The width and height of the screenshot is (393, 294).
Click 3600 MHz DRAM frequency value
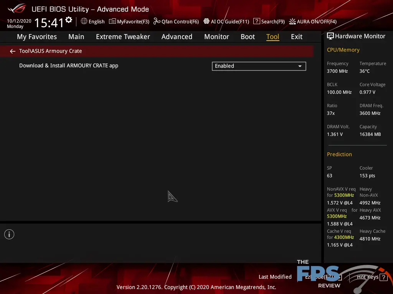click(370, 113)
